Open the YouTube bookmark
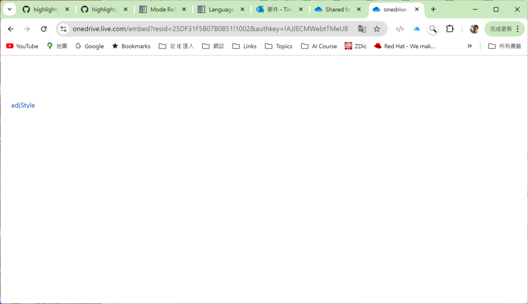Viewport: 528px width, 304px height. click(x=22, y=46)
